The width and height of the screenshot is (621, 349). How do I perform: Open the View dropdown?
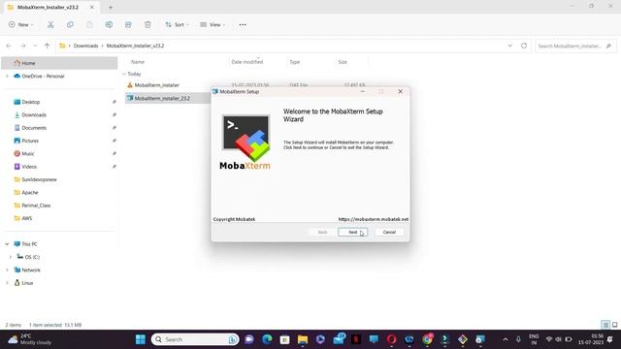point(212,24)
